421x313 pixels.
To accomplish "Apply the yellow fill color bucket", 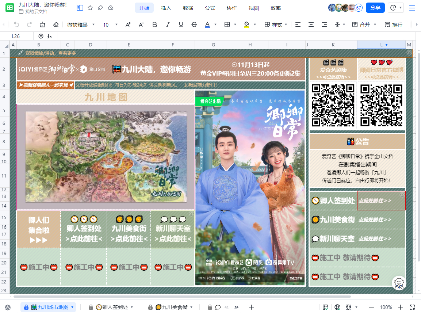I will pos(246,25).
